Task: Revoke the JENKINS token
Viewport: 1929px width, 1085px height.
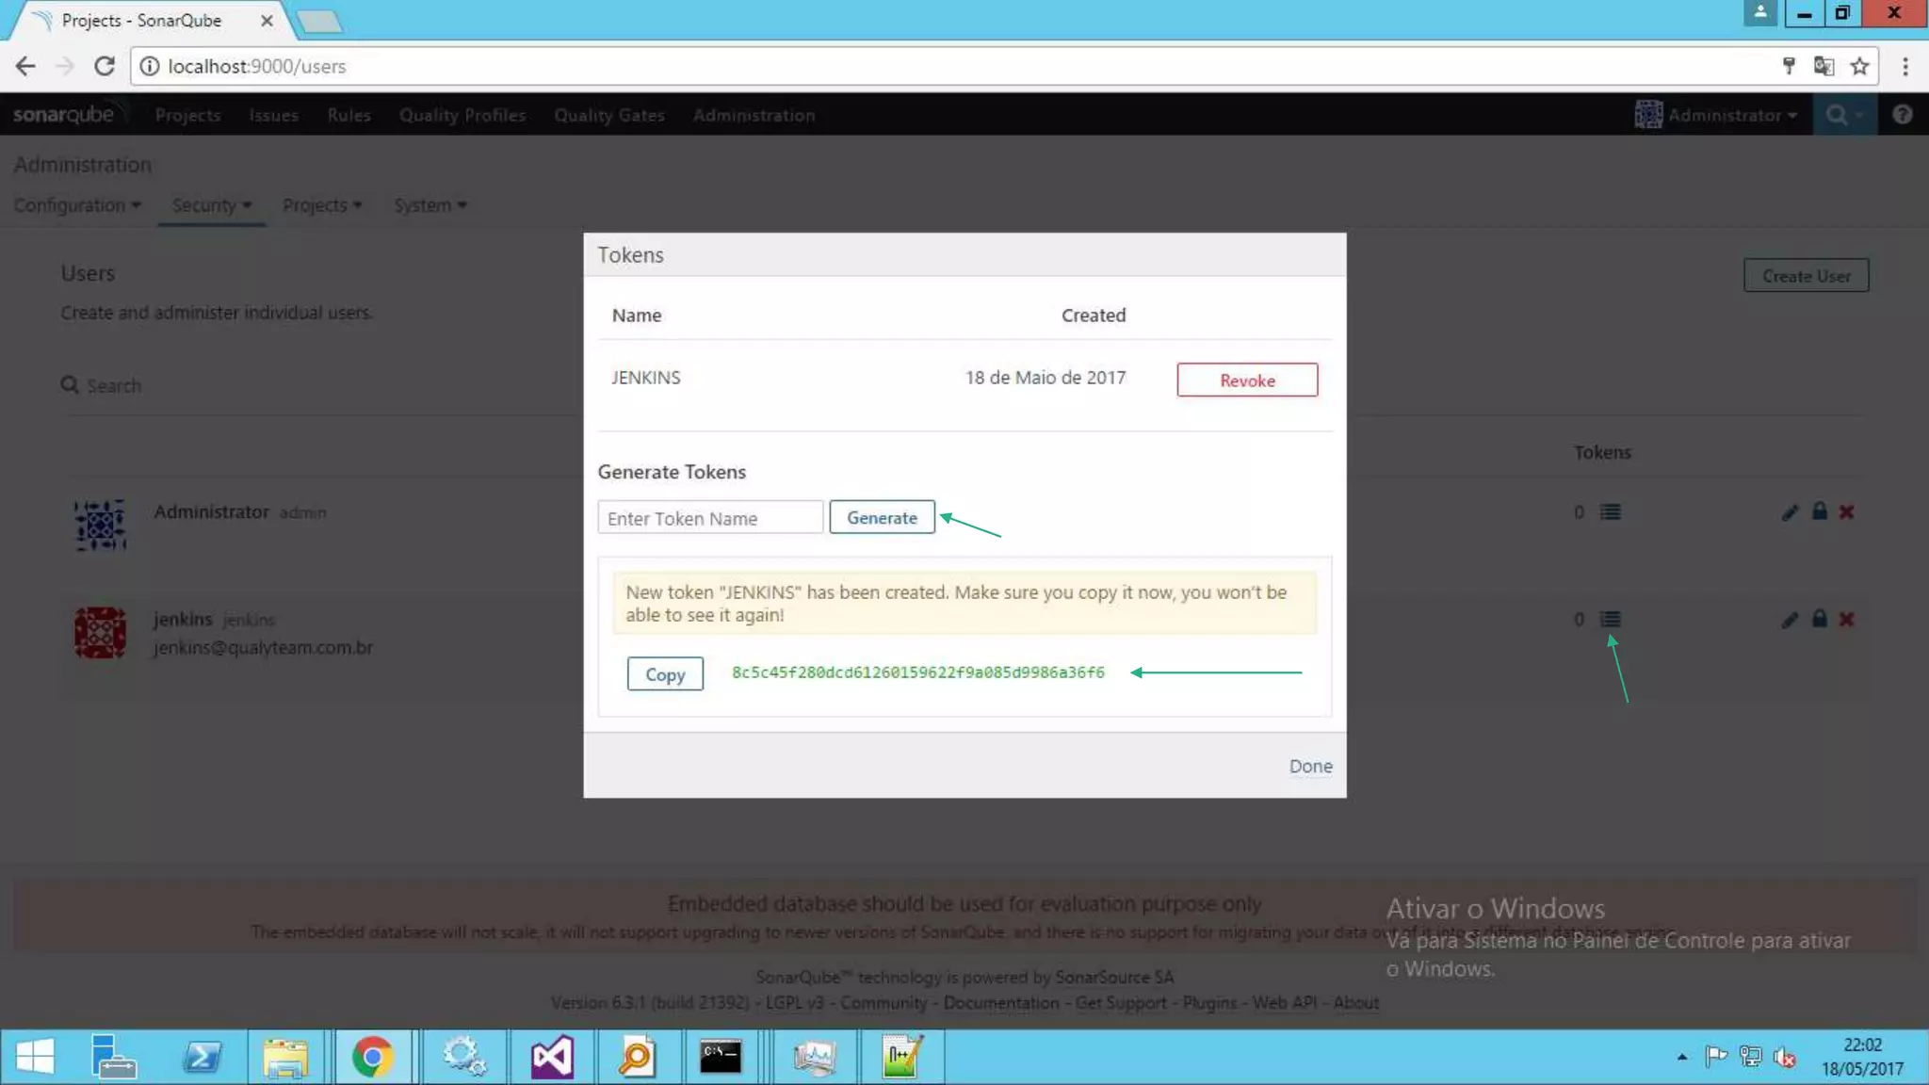Action: (1246, 380)
